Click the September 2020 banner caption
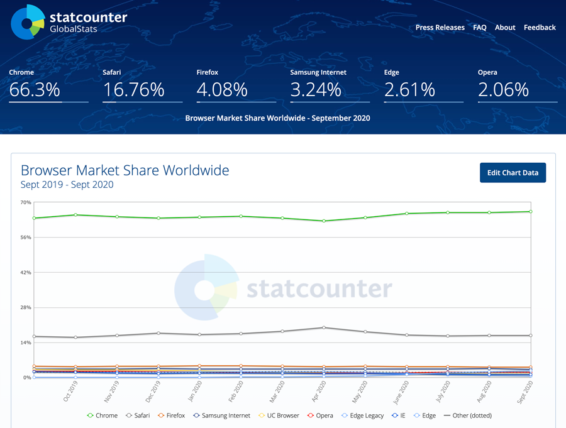 277,118
